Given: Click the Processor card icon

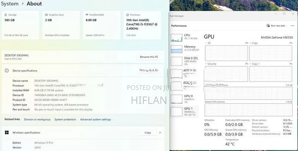Looking at the screenshot, I should [x=127, y=15].
